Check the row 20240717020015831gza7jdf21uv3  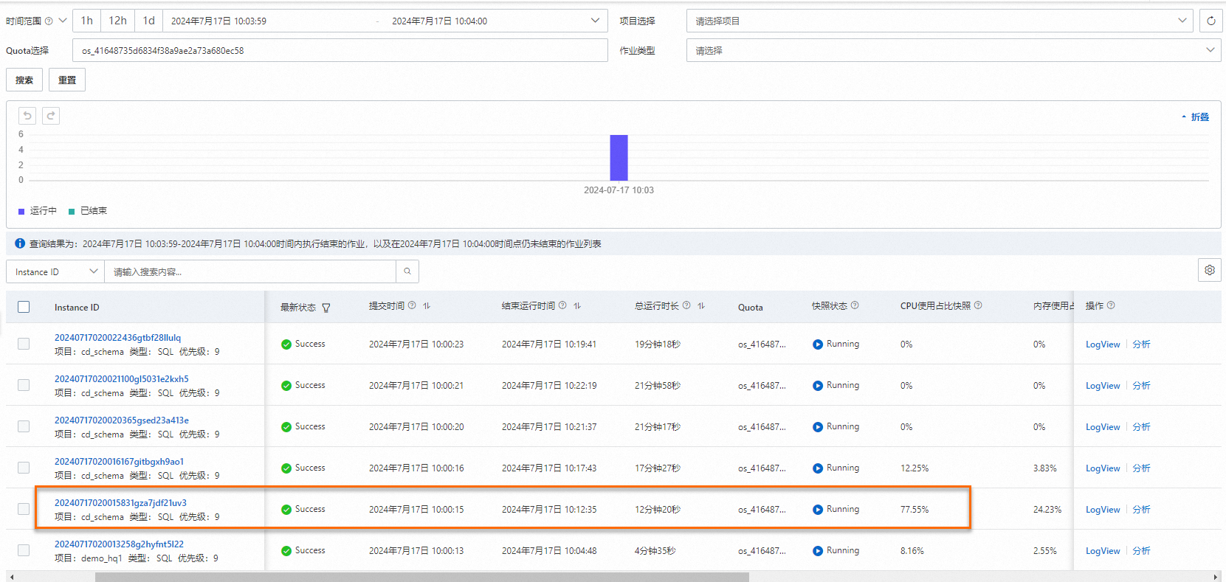(24, 509)
